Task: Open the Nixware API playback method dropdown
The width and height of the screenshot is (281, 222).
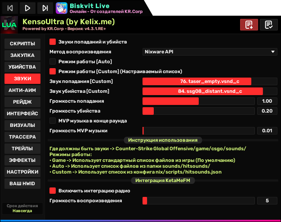Action: (210, 52)
